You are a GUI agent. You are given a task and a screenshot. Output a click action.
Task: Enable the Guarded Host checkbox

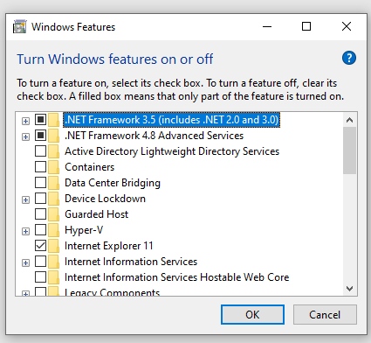coord(40,214)
